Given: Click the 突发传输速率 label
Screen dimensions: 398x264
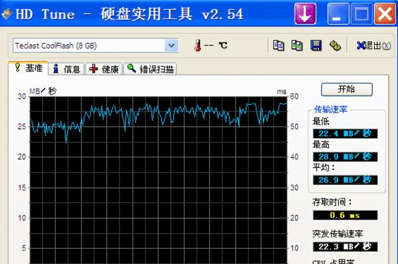Looking at the screenshot, I should (x=338, y=234).
